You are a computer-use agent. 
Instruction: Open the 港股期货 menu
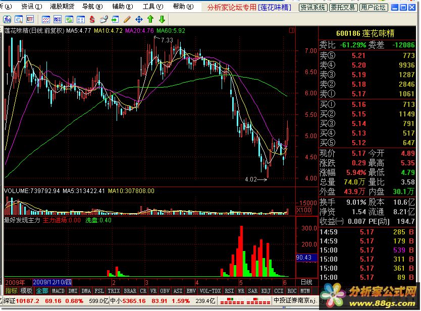pyautogui.click(x=62, y=7)
